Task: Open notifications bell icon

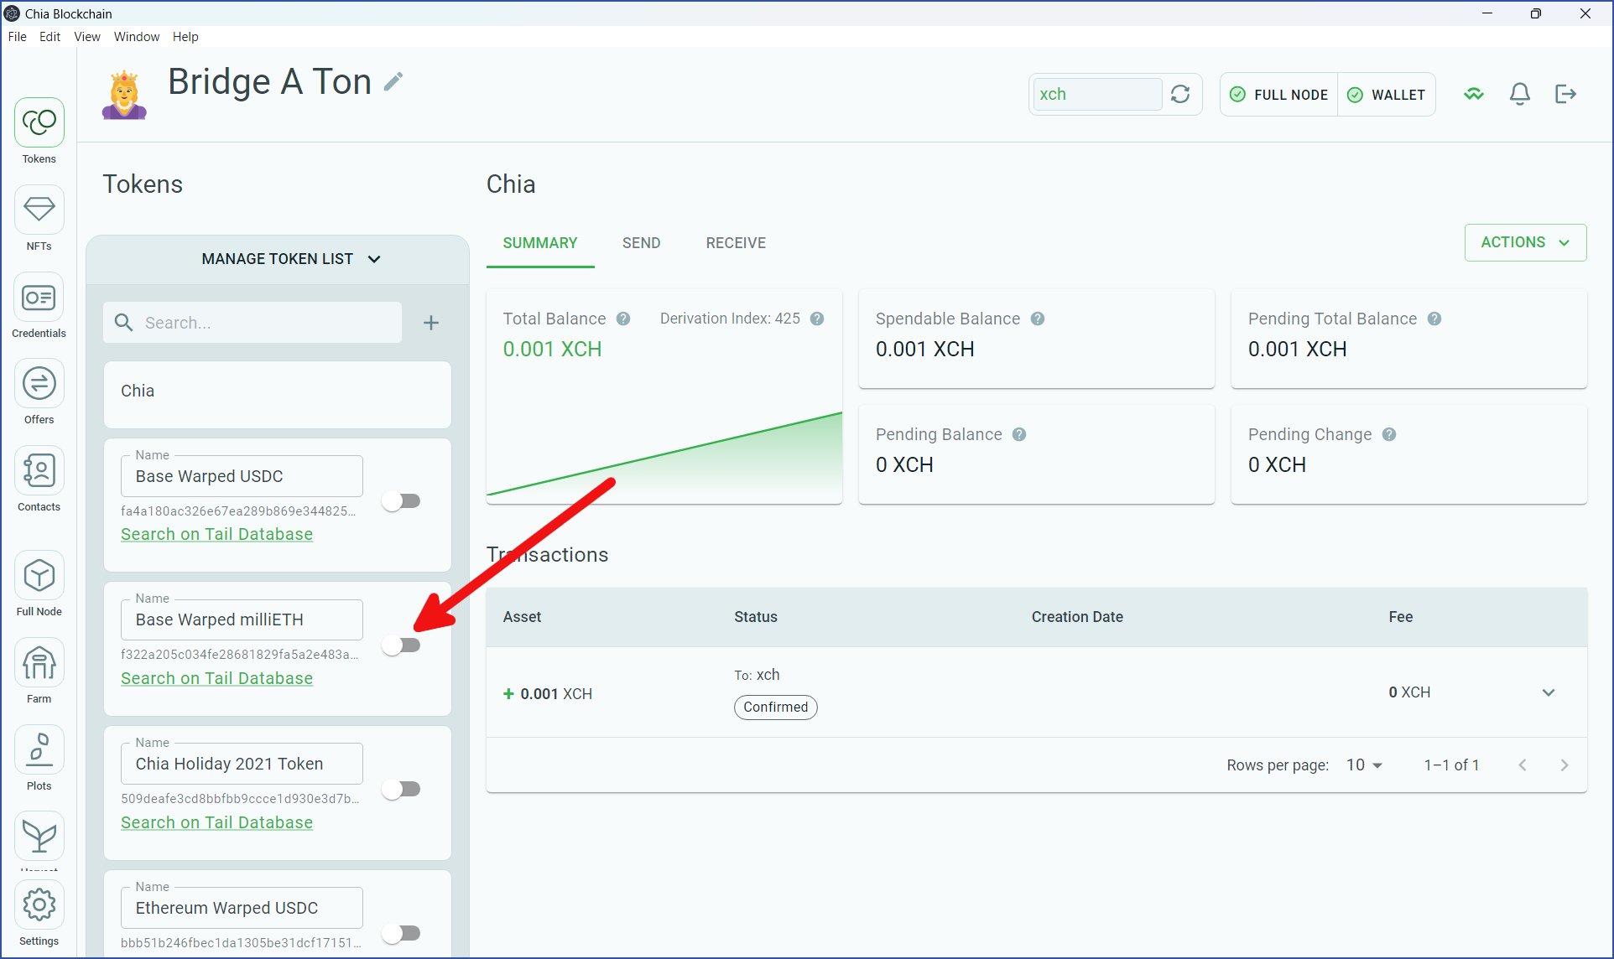Action: [1519, 94]
